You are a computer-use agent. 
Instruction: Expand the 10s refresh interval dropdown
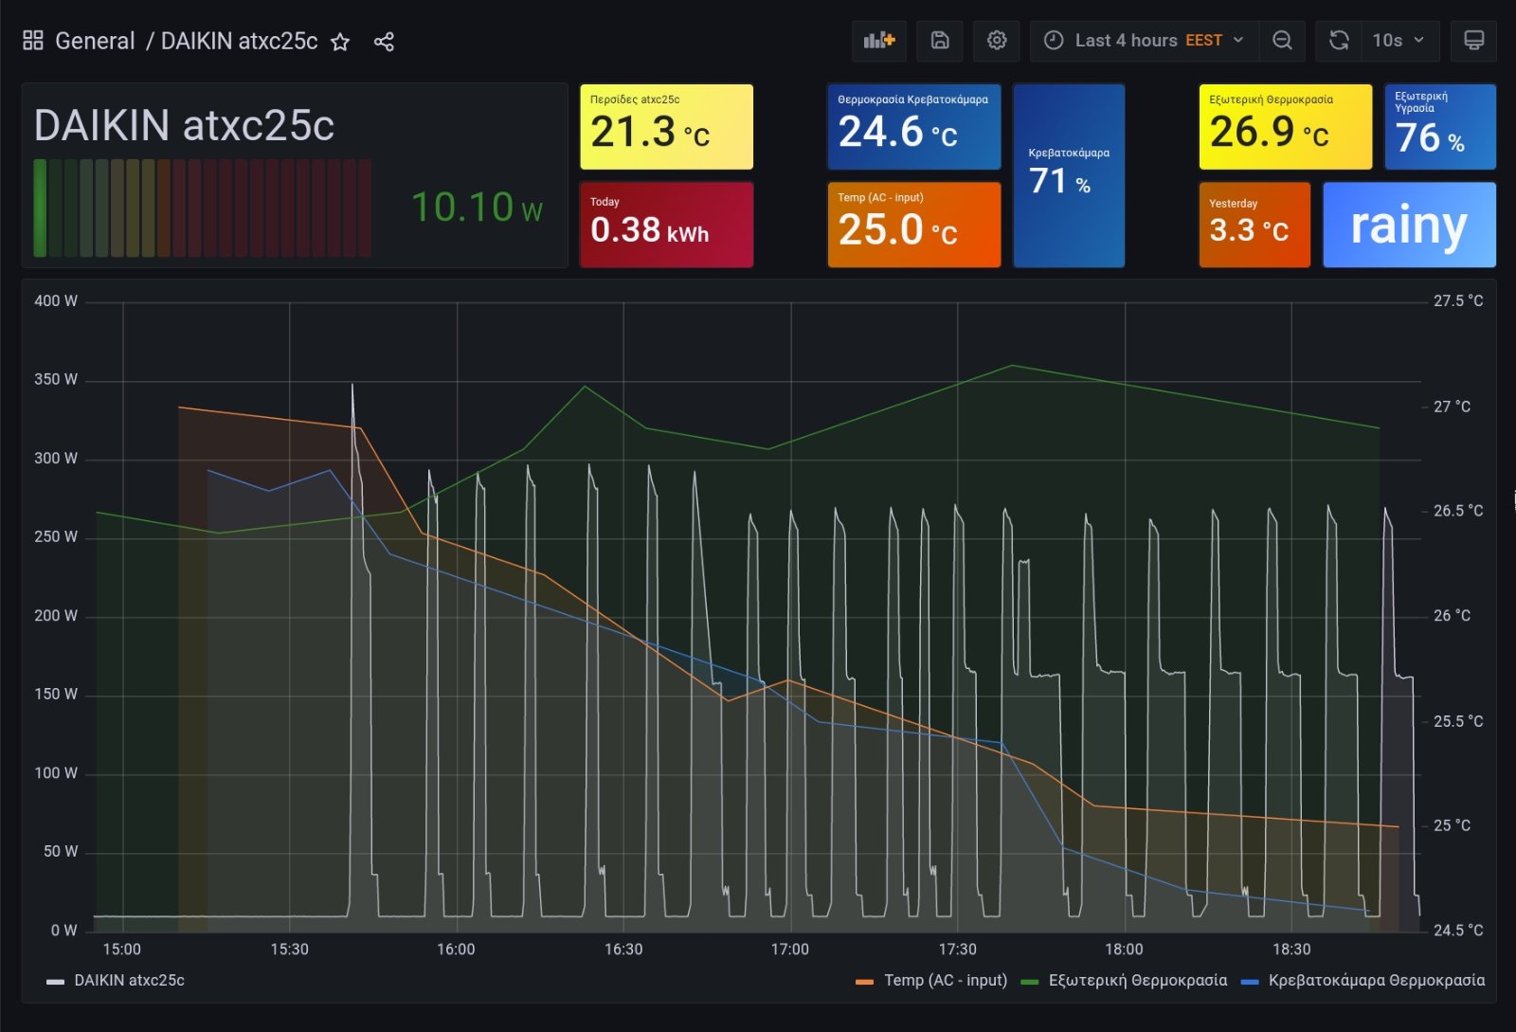[1399, 41]
